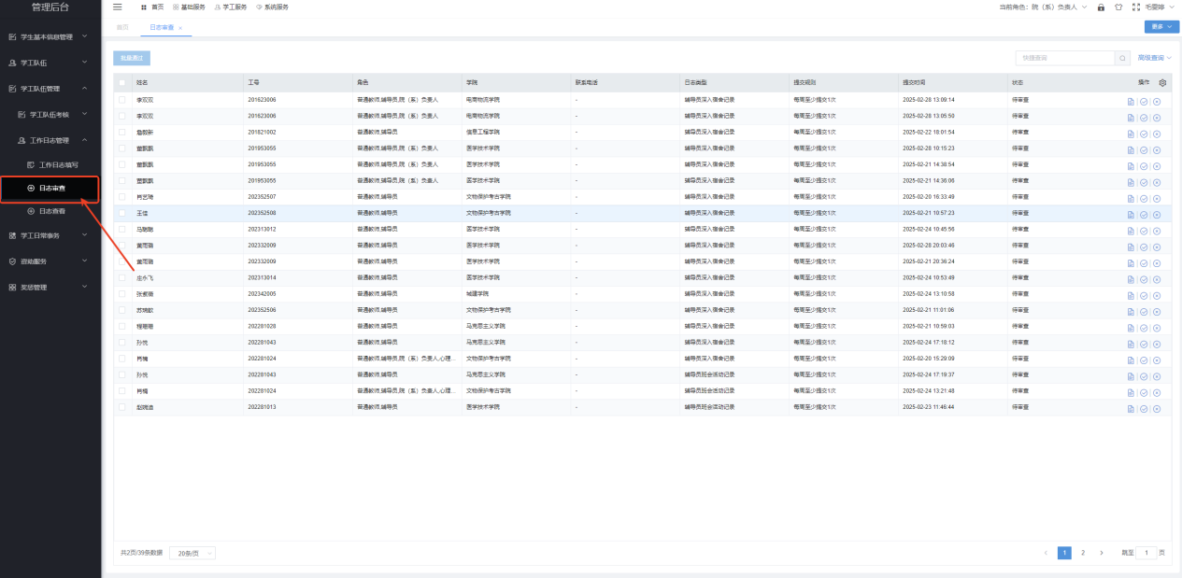
Task: Expand 学工日常事务 in the sidebar
Action: [50, 235]
